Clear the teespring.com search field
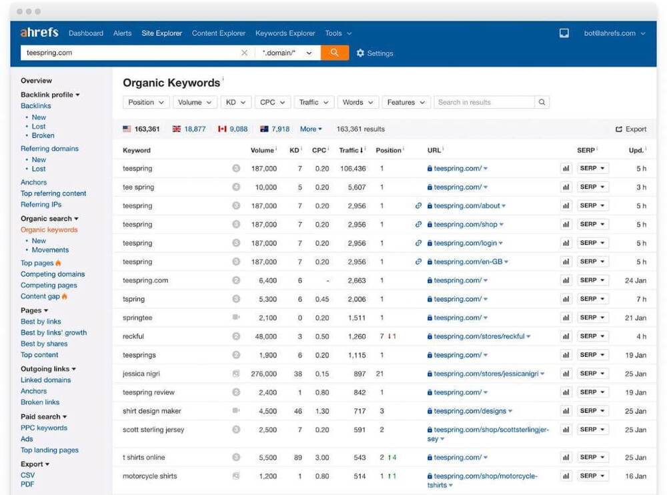This screenshot has height=495, width=667. click(244, 53)
